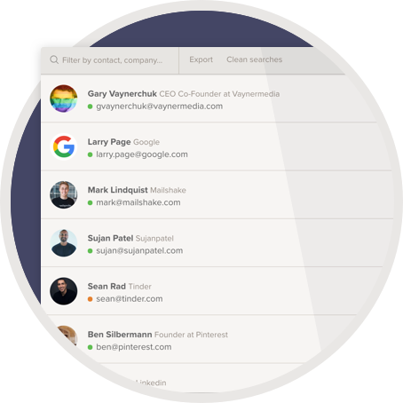Click Ben Silbermann's partially visible avatar
Image resolution: width=403 pixels, height=403 pixels.
(x=67, y=336)
